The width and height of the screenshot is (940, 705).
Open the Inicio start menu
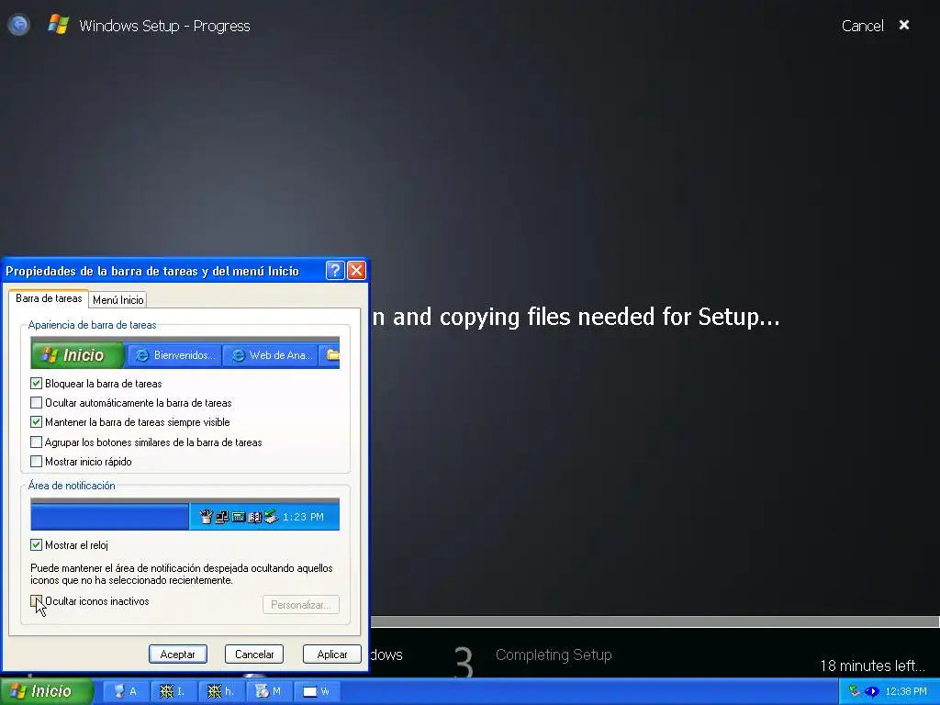pos(46,691)
